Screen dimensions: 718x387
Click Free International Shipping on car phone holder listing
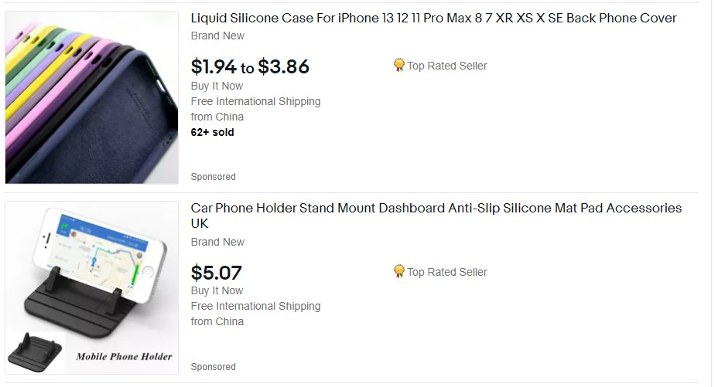[x=255, y=306]
